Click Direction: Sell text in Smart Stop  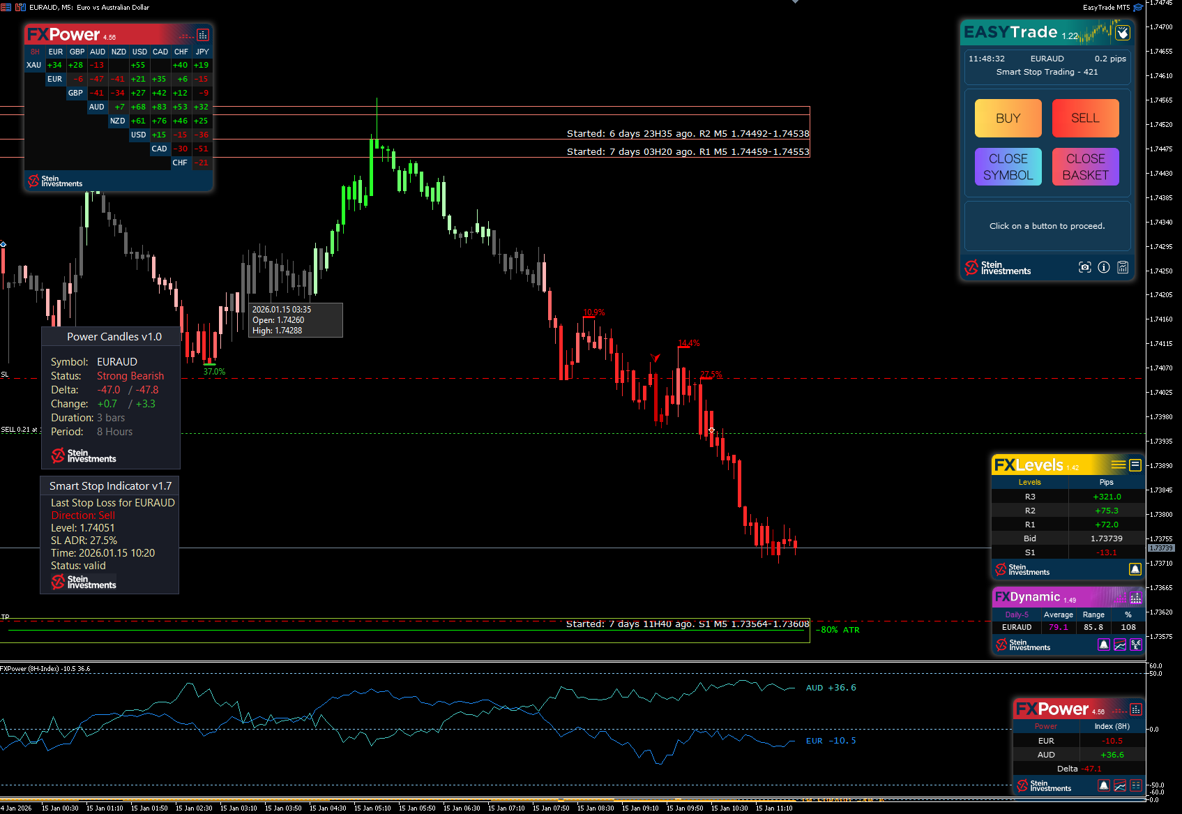[x=83, y=515]
